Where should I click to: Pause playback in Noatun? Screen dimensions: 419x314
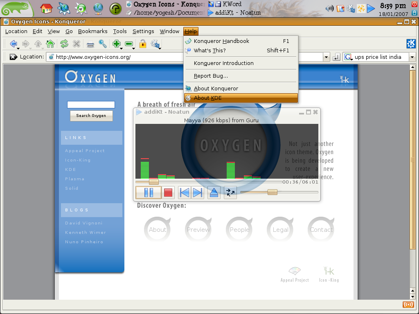[149, 193]
